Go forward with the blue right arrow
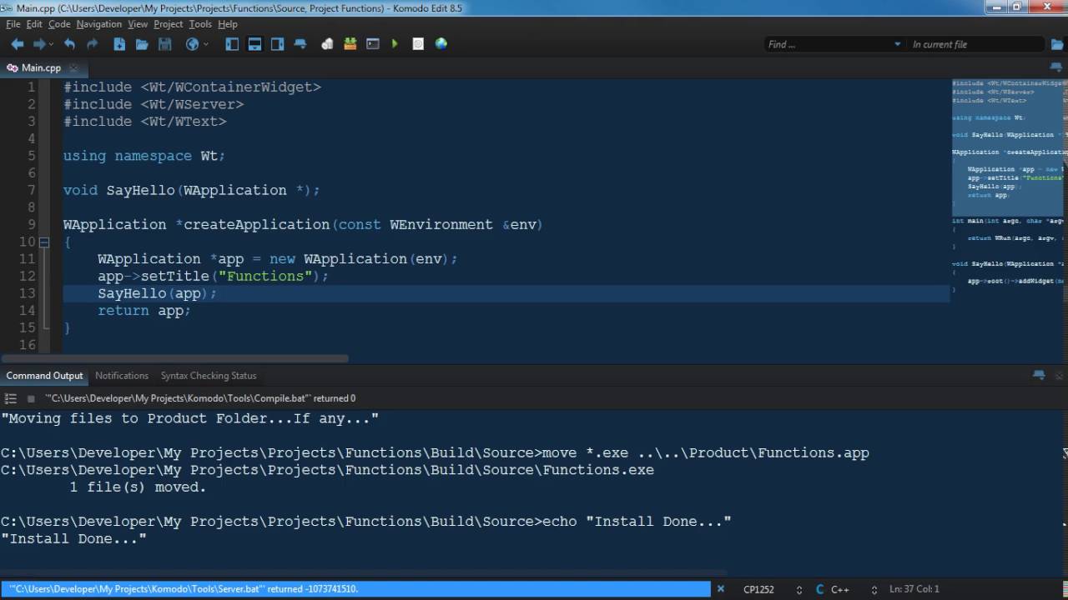Screen dimensions: 1068x600 point(38,44)
